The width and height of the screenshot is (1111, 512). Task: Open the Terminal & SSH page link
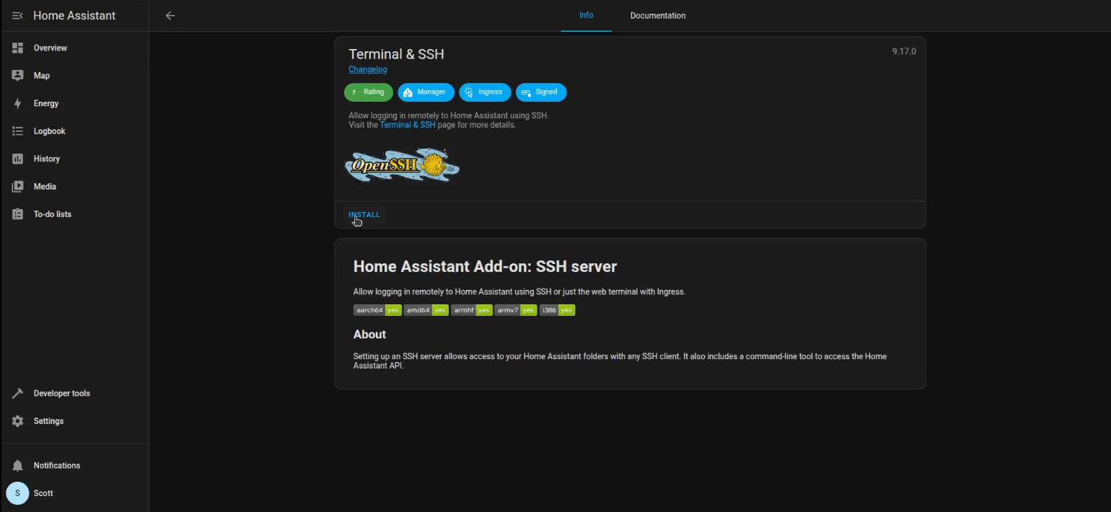[x=408, y=125]
